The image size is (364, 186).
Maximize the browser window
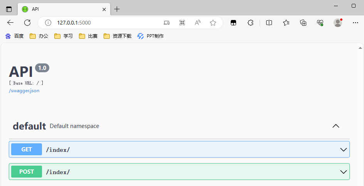(x=354, y=6)
